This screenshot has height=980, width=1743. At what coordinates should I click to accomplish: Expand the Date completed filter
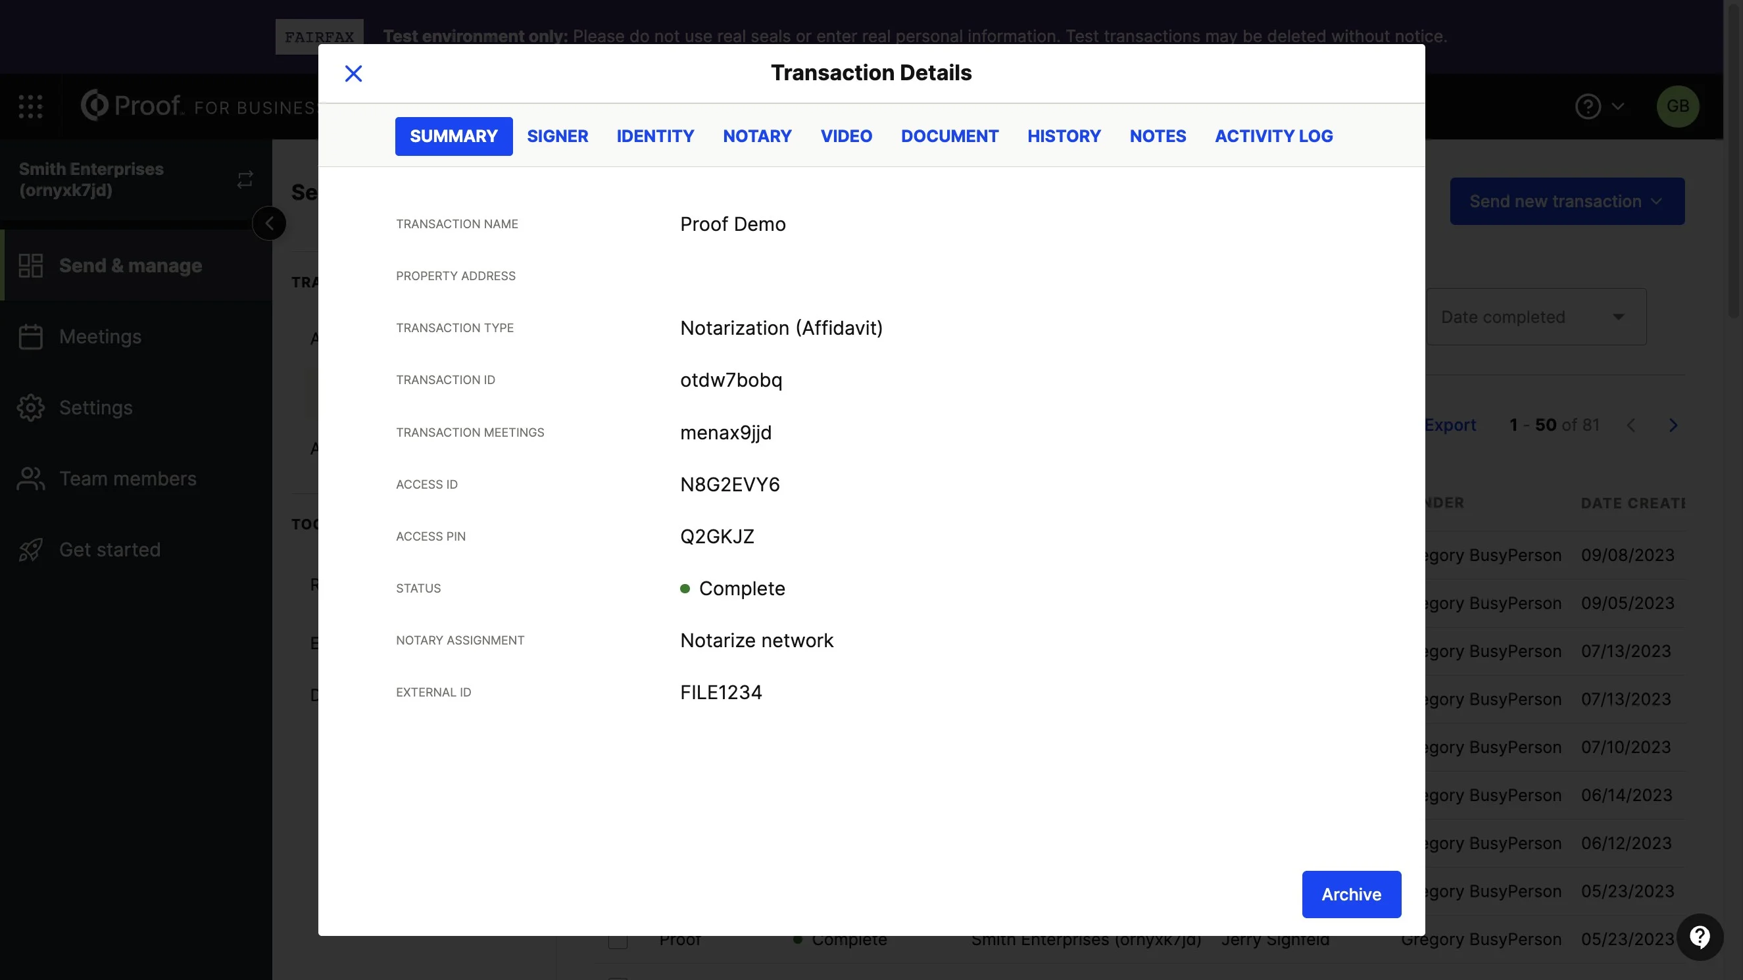(1536, 317)
